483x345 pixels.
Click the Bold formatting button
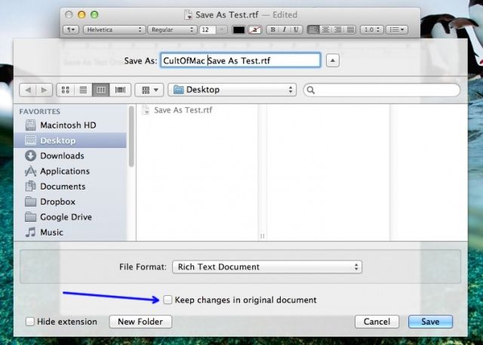point(273,29)
